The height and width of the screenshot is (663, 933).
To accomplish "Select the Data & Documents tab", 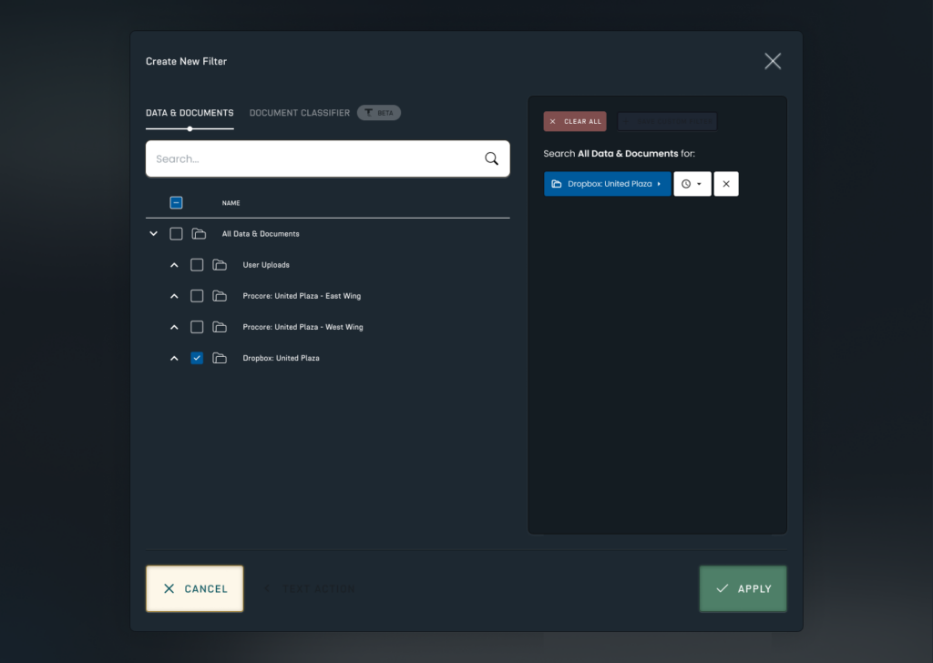I will (x=190, y=113).
